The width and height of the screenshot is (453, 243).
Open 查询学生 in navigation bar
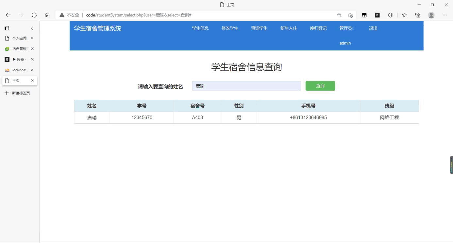tap(259, 28)
